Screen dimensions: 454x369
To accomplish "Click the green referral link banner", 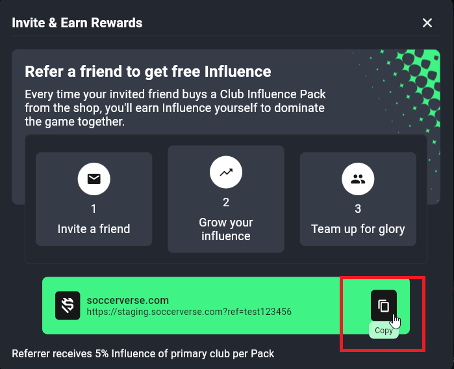I will point(226,305).
